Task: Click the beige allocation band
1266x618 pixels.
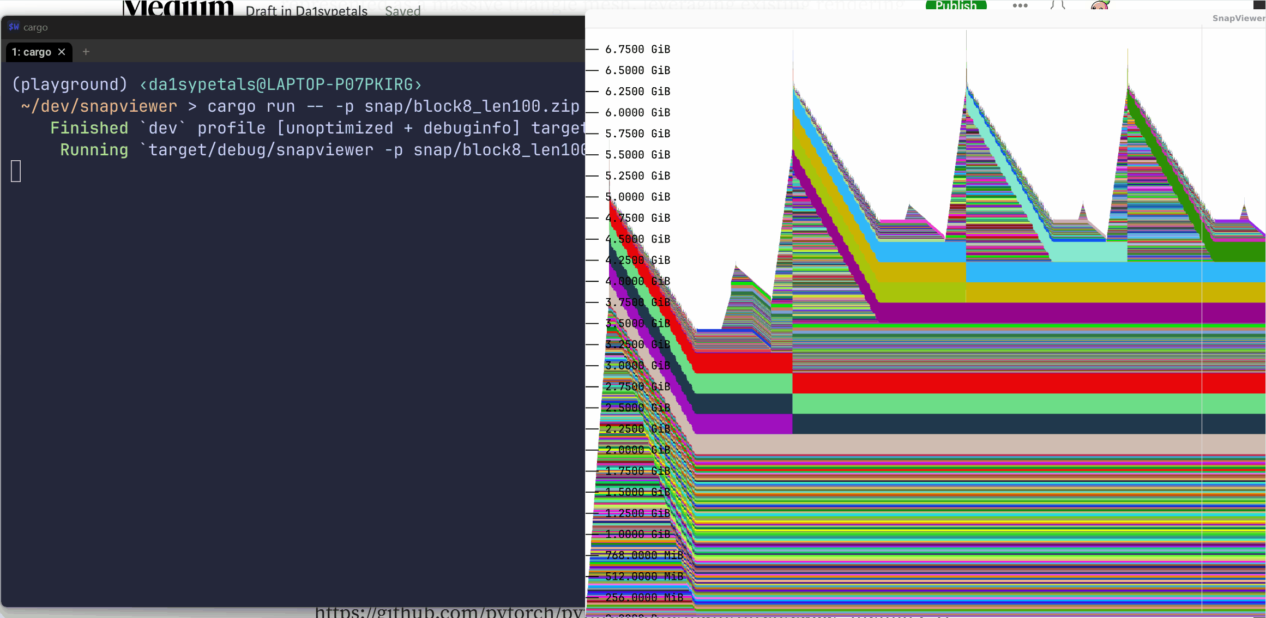Action: 981,444
